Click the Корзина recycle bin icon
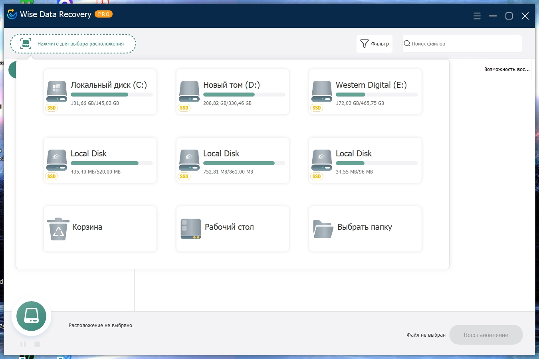The height and width of the screenshot is (359, 539). 58,229
